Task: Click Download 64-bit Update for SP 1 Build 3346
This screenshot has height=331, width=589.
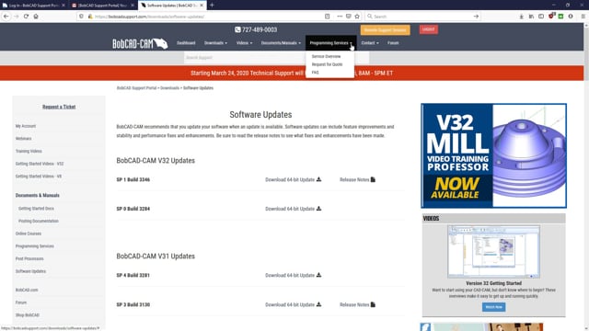Action: tap(293, 180)
